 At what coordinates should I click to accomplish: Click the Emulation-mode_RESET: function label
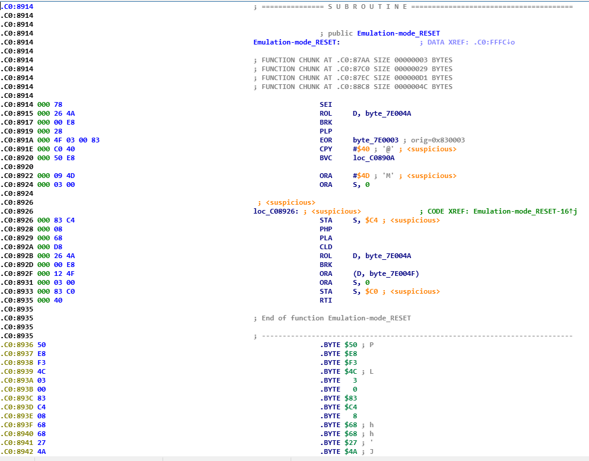coord(296,42)
